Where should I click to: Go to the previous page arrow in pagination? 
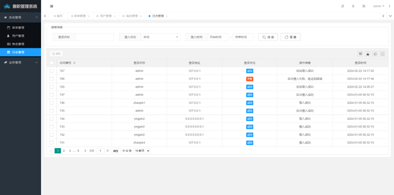51,151
